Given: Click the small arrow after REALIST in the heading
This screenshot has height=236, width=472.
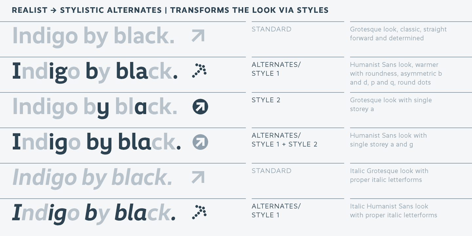Looking at the screenshot, I should 54,10.
